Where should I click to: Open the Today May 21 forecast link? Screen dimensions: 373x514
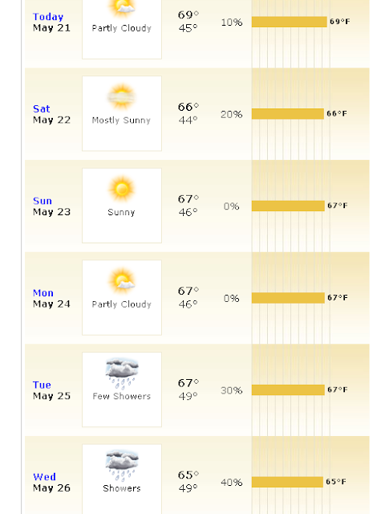48,17
